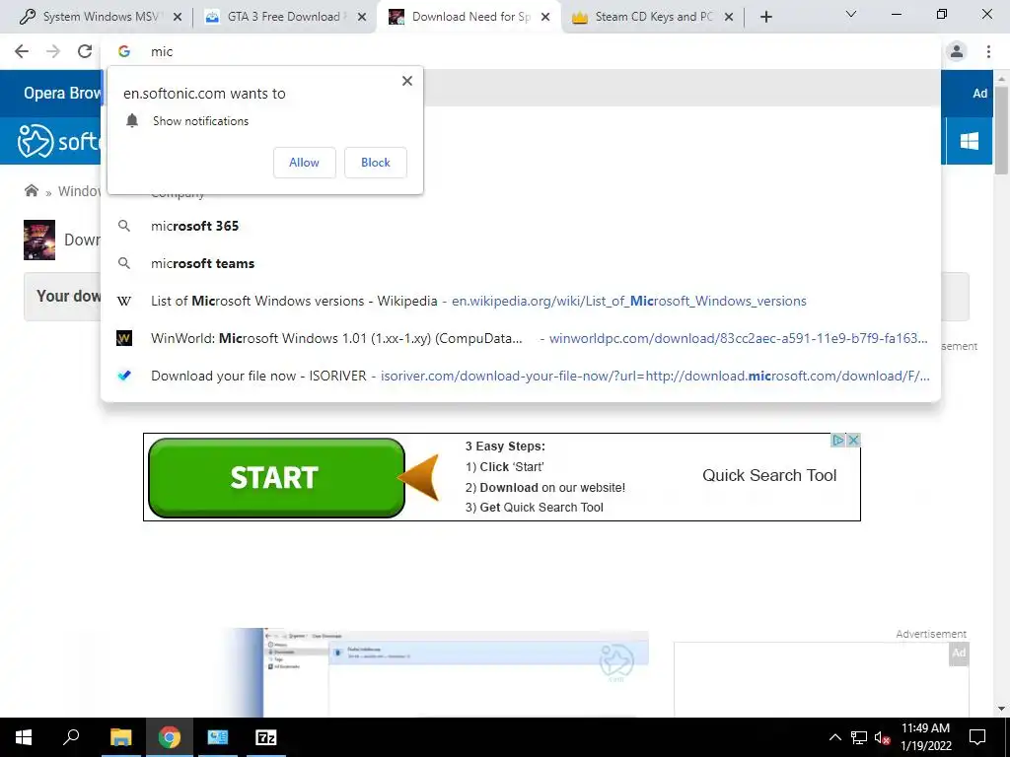Go back using browser back arrow
The height and width of the screenshot is (757, 1010).
click(x=22, y=51)
